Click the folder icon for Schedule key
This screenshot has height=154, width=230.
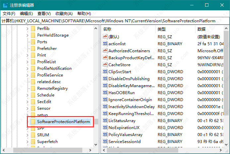tap(33, 95)
